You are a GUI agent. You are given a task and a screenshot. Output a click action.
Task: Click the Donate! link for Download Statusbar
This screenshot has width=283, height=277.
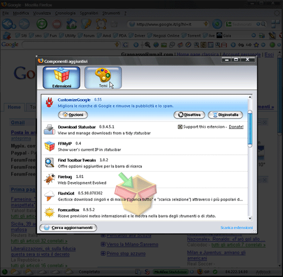click(x=236, y=127)
